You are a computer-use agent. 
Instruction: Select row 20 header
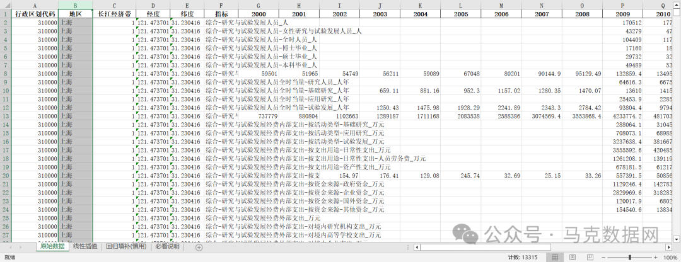(x=5, y=175)
